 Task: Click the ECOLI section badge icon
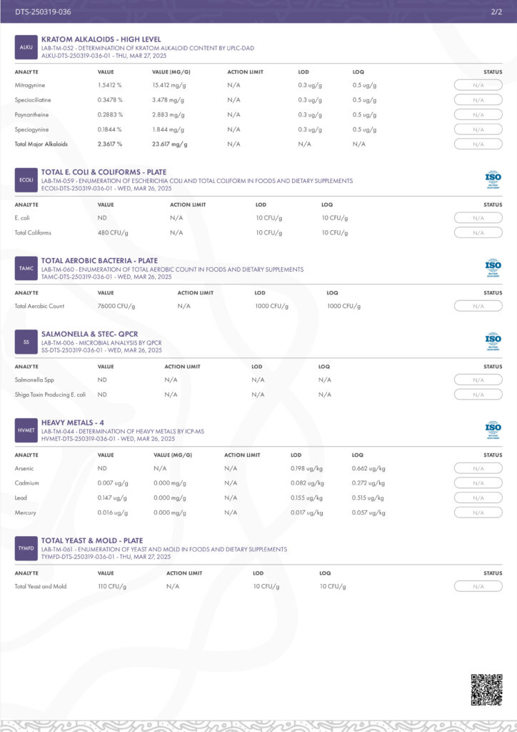point(26,179)
